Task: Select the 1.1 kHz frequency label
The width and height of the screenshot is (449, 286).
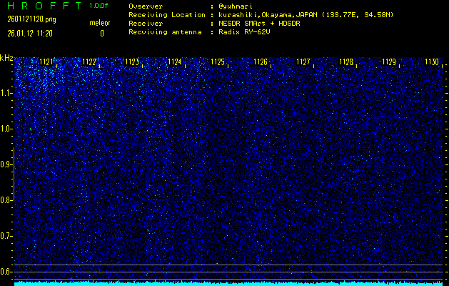Action: 6,93
